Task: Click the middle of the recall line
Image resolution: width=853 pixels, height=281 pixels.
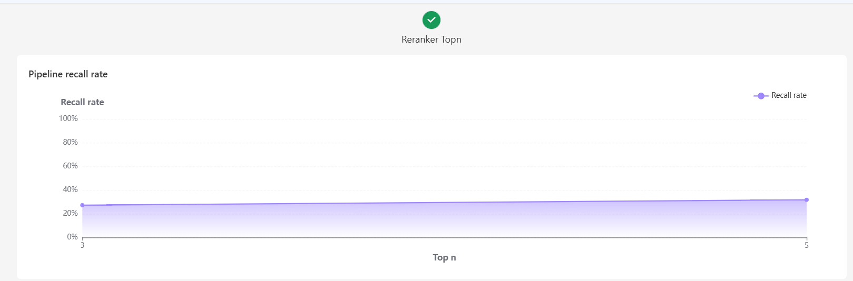Action: pyautogui.click(x=444, y=203)
